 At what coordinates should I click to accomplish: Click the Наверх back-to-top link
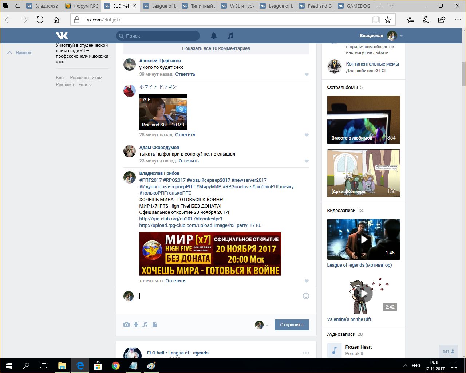[x=20, y=53]
